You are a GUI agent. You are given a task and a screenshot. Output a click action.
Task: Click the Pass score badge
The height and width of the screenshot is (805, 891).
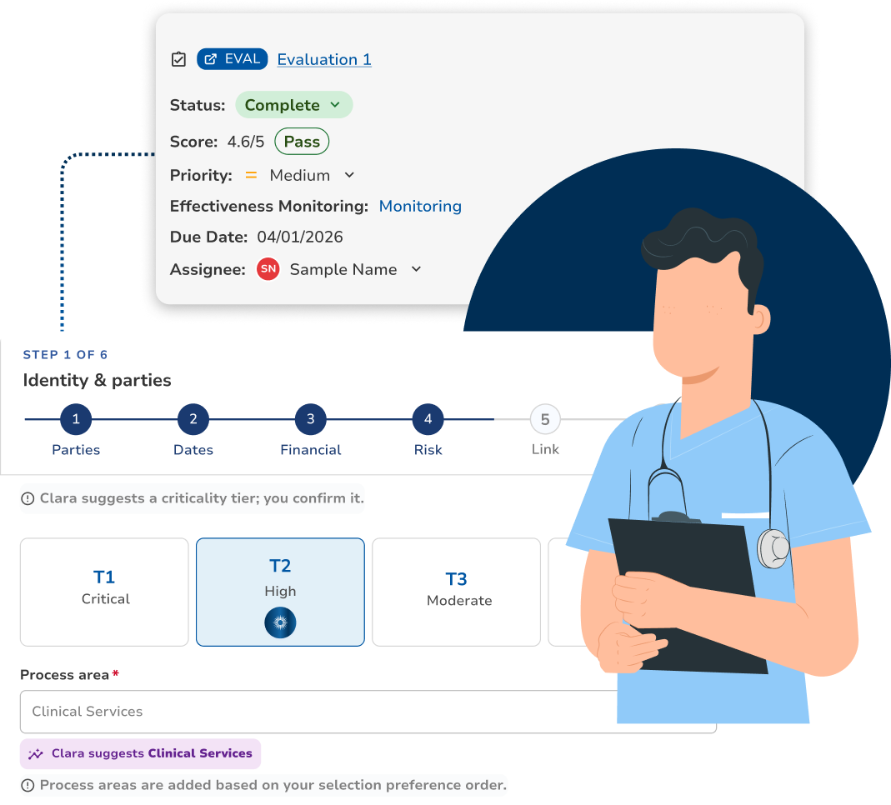(302, 142)
